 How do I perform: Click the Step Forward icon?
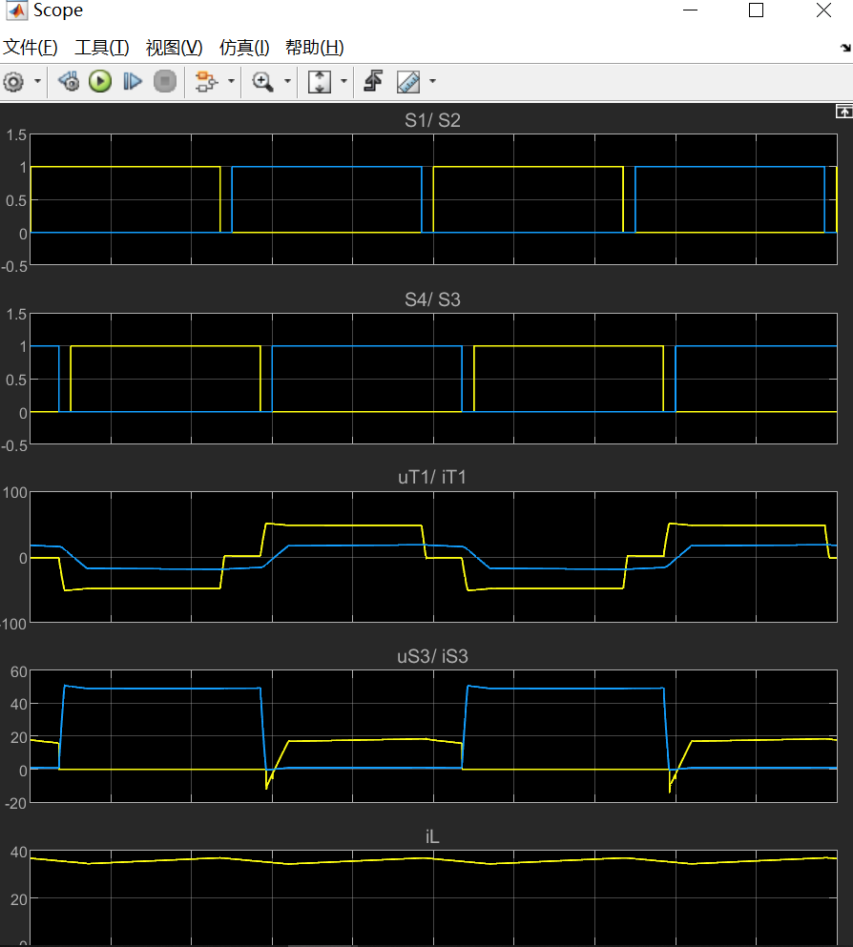point(133,81)
